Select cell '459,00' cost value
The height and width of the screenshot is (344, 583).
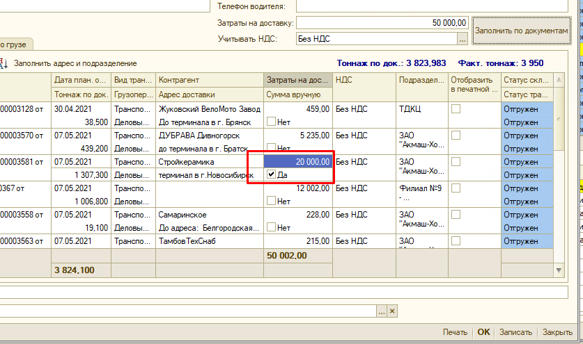click(x=298, y=109)
